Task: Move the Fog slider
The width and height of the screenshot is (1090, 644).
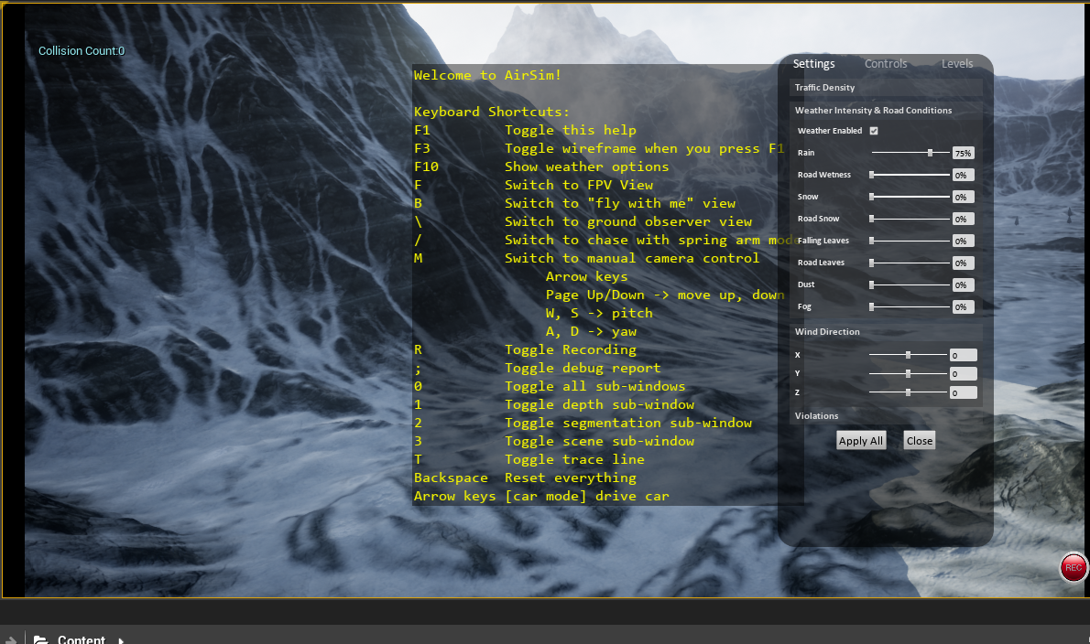Action: coord(873,306)
